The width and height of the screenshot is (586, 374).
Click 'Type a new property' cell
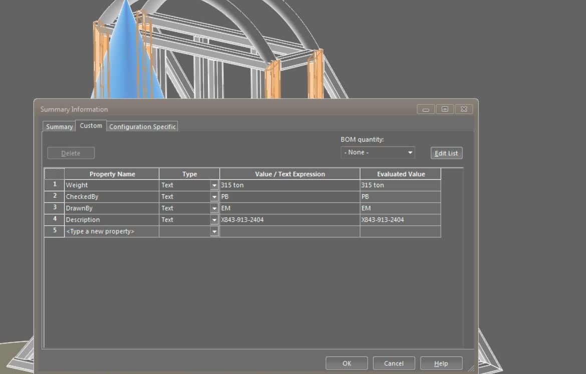(x=111, y=231)
